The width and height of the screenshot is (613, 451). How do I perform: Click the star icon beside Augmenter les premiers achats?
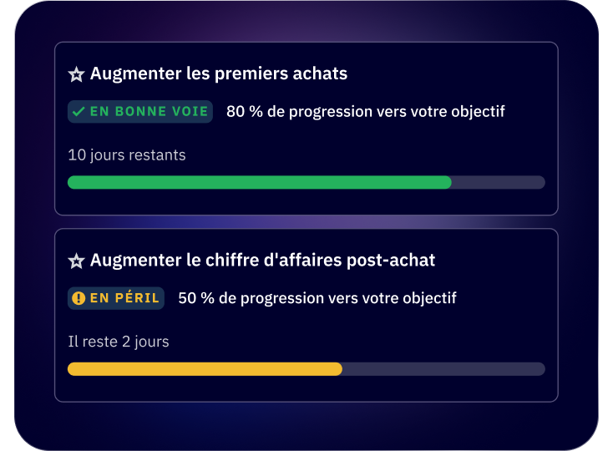point(76,74)
